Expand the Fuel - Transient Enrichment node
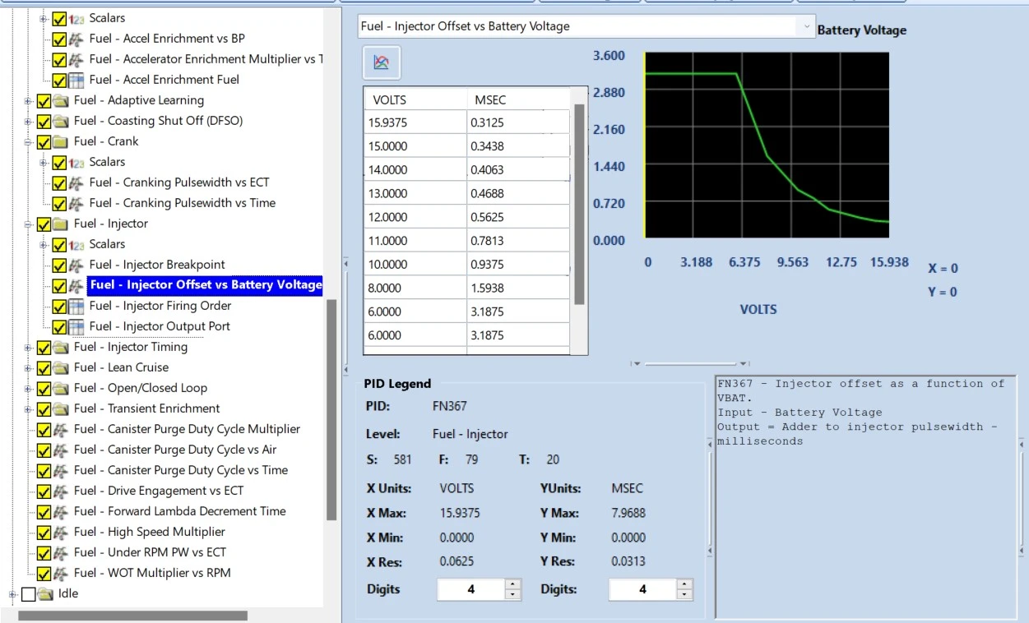 point(28,408)
